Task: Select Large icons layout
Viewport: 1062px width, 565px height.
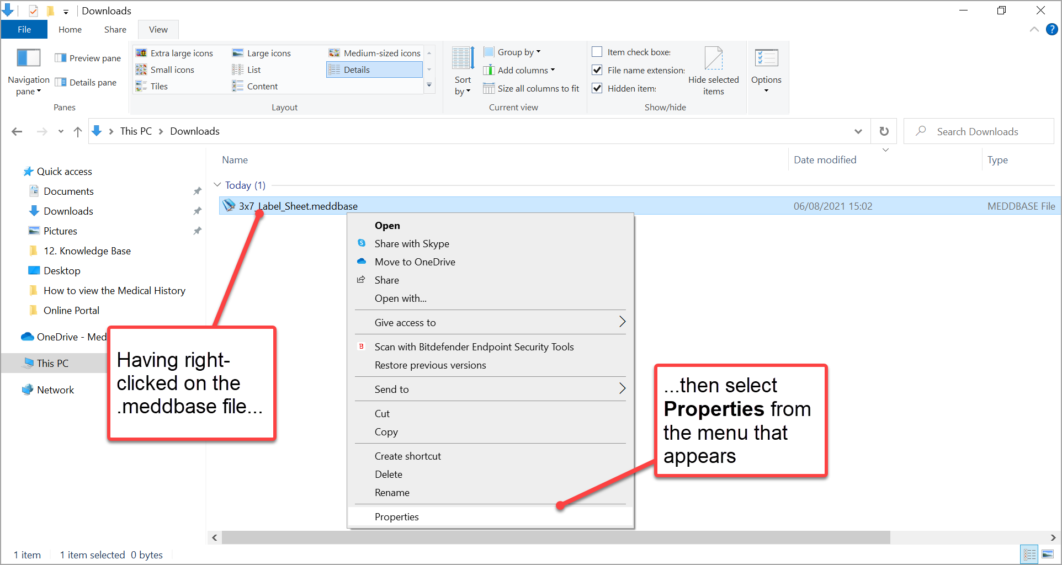Action: click(x=261, y=53)
